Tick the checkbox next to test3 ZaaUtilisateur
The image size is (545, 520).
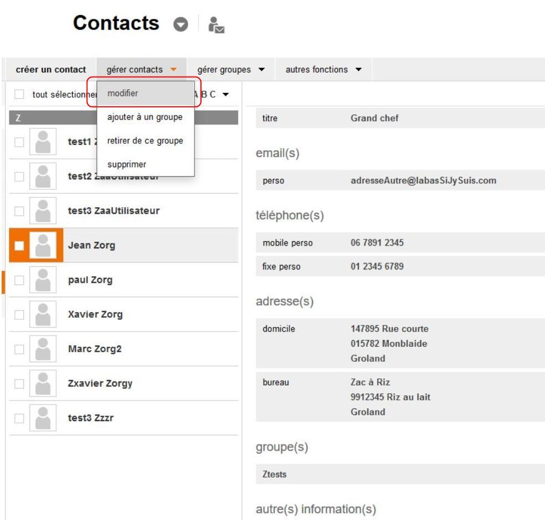coord(19,211)
